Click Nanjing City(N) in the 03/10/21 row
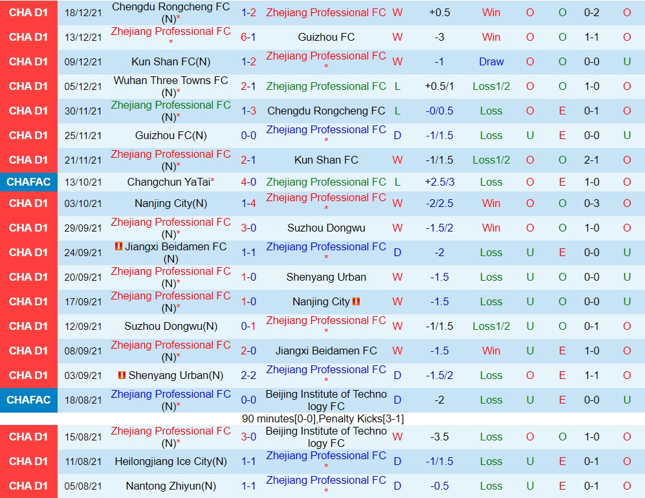Viewport: 645px width, 498px height. (171, 203)
